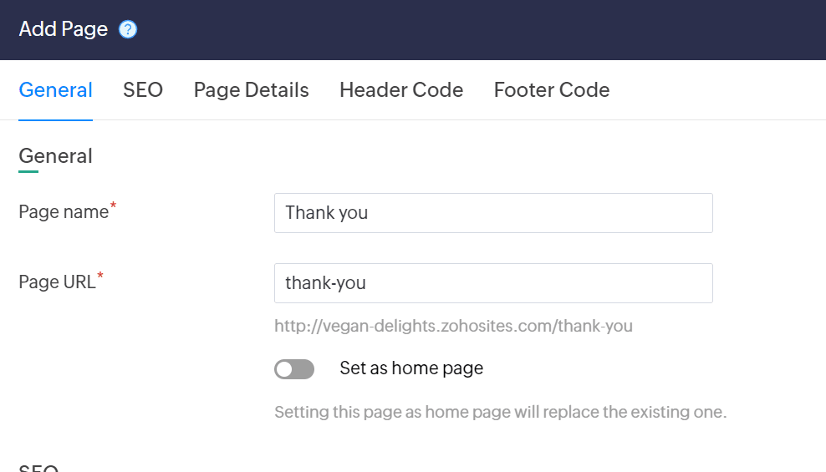Click the help question mark icon
The image size is (826, 472).
[128, 29]
